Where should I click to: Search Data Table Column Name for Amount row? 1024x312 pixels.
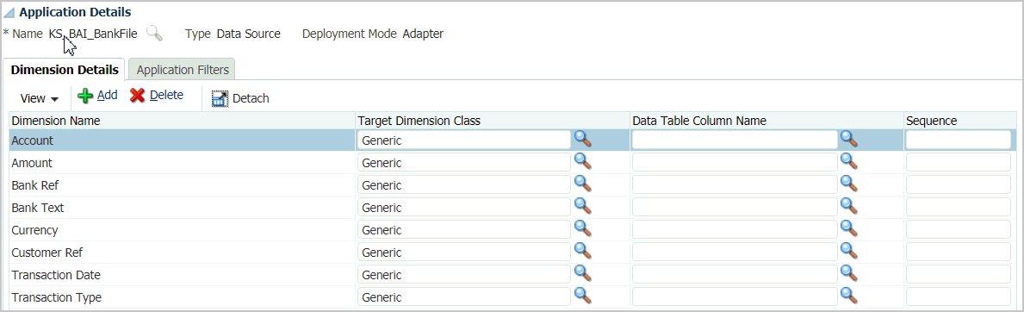(x=848, y=161)
